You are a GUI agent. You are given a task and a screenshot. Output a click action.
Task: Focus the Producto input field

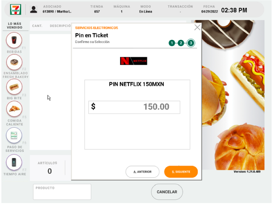[62, 192]
